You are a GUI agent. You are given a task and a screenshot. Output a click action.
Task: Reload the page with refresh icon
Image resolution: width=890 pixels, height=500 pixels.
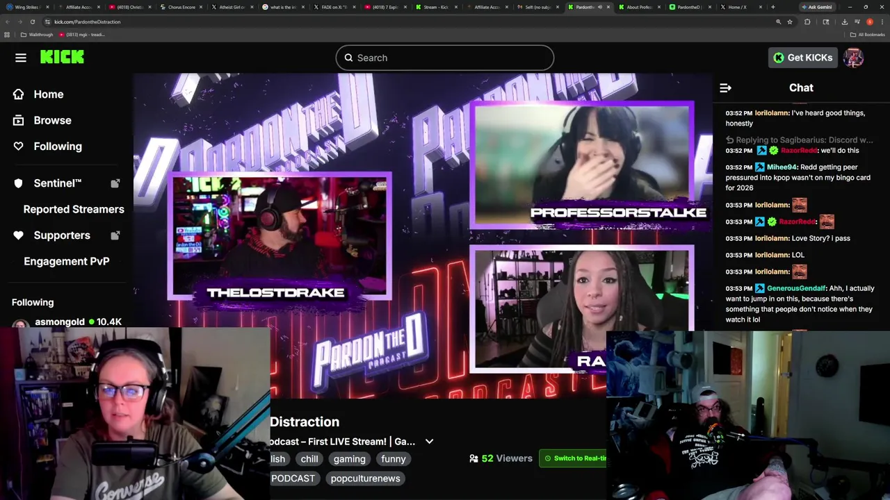click(x=32, y=22)
